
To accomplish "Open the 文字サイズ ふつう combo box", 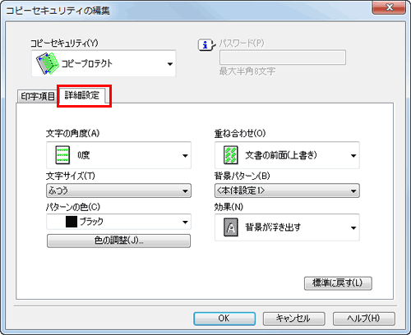I will coord(118,190).
